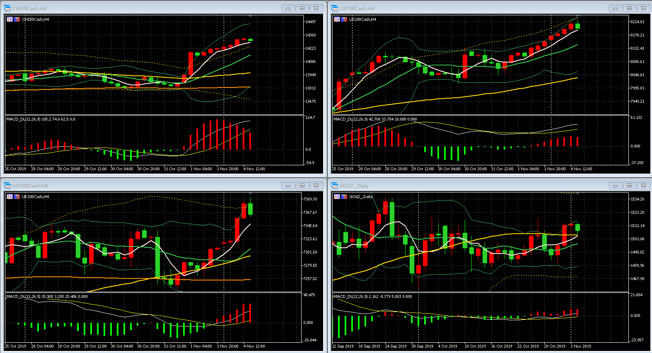This screenshot has height=353, width=652.
Task: Minimize the US100Cash,H4 chart window
Action: click(x=616, y=8)
